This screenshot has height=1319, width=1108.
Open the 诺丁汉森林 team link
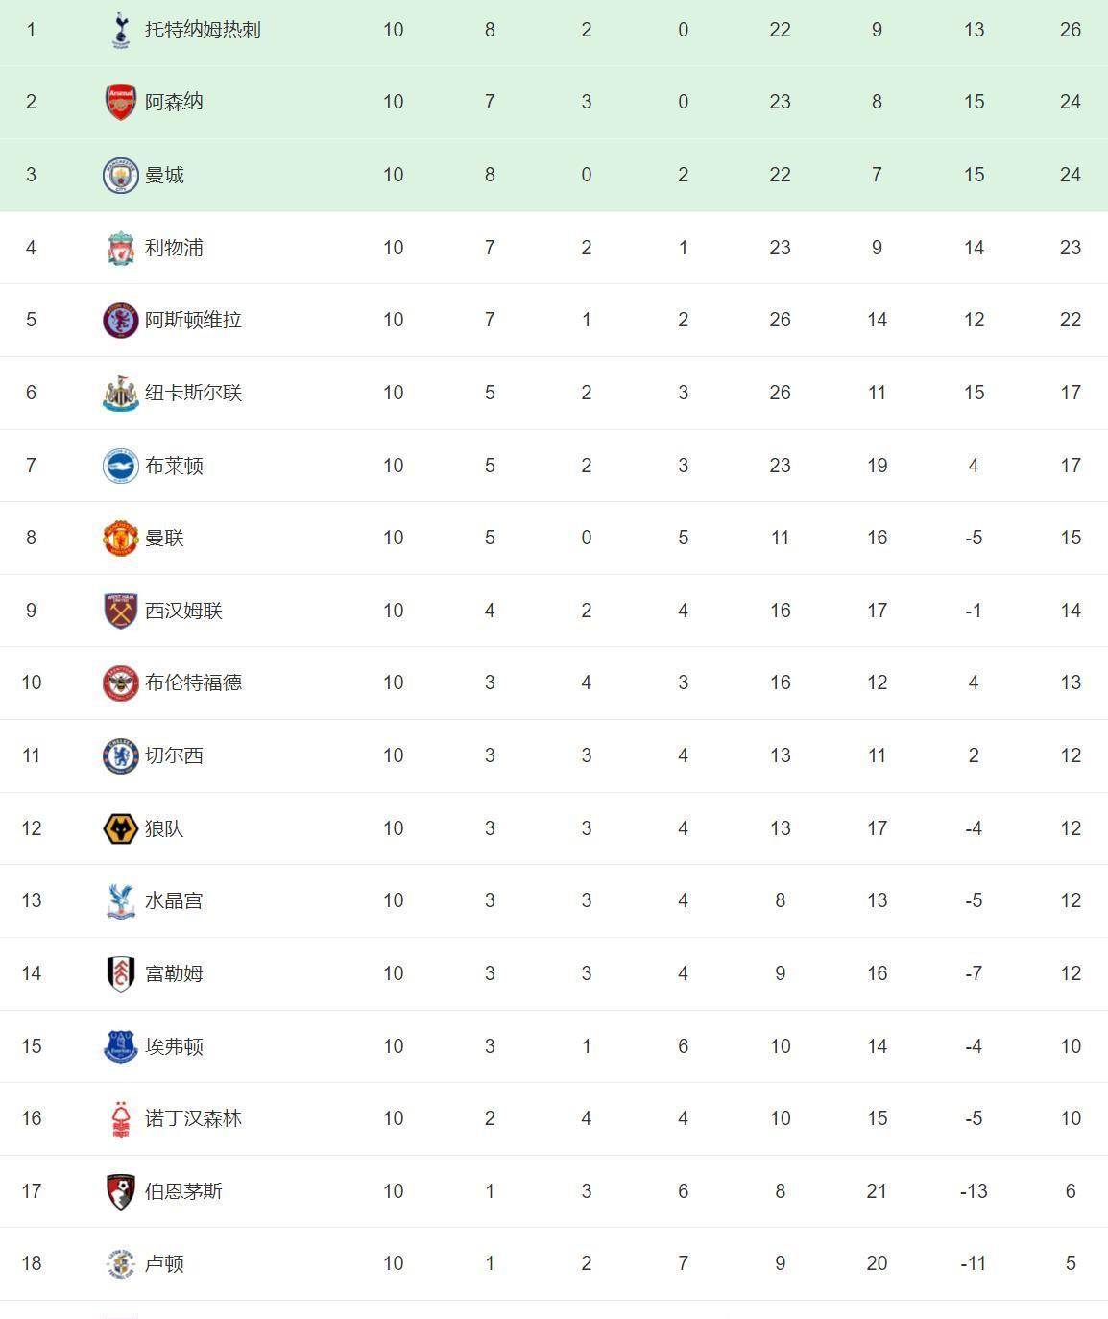tap(193, 1118)
